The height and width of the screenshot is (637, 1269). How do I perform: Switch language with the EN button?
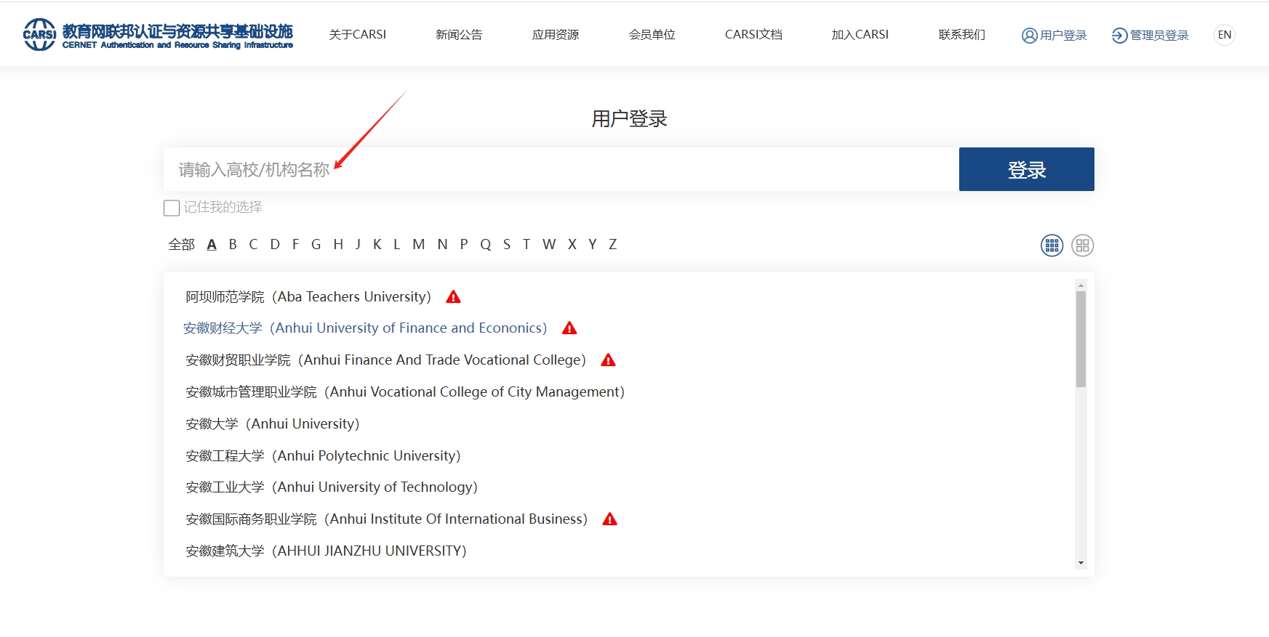(1225, 35)
